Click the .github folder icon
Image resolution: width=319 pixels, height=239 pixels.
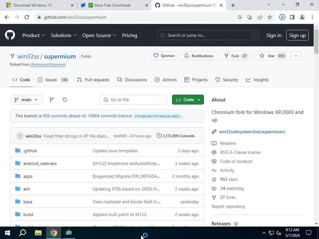(x=18, y=151)
